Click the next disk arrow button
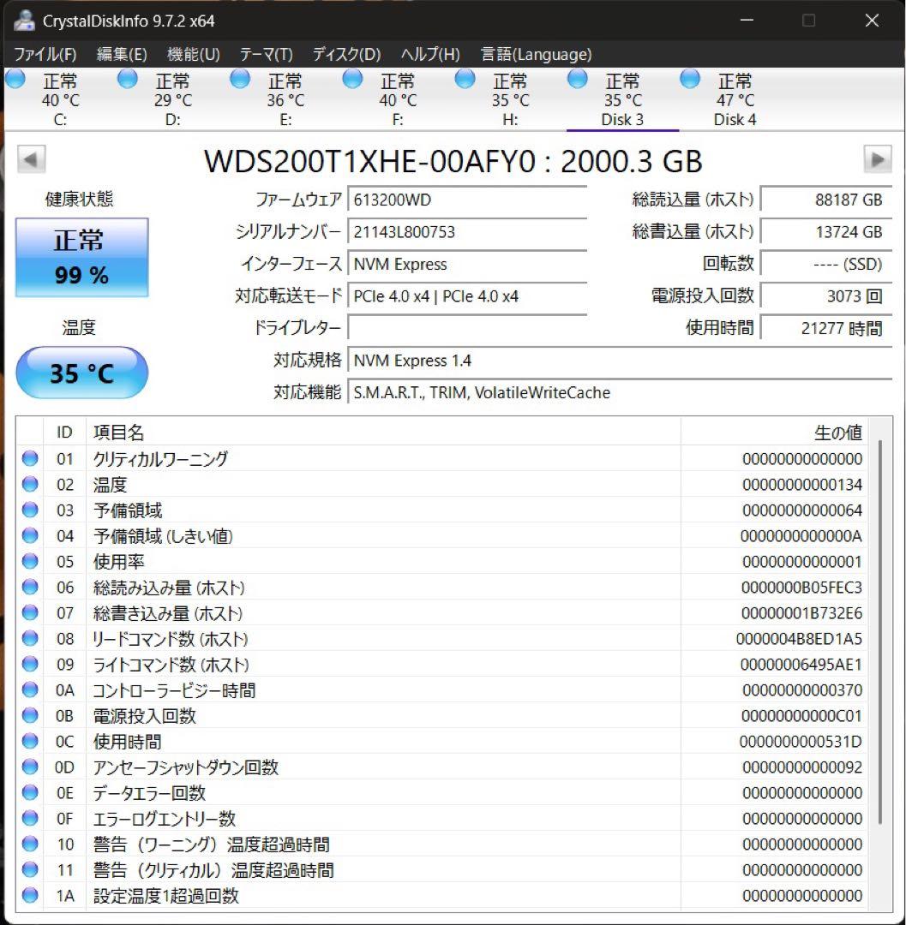This screenshot has height=925, width=906. [x=878, y=159]
